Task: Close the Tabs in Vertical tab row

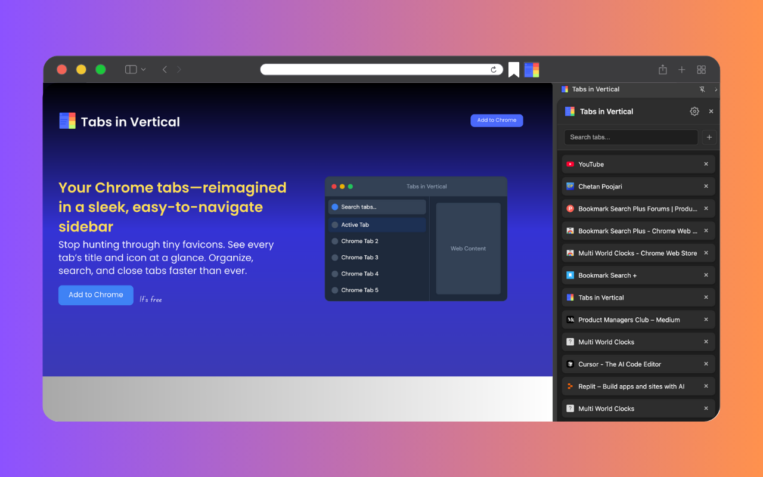Action: pos(706,297)
